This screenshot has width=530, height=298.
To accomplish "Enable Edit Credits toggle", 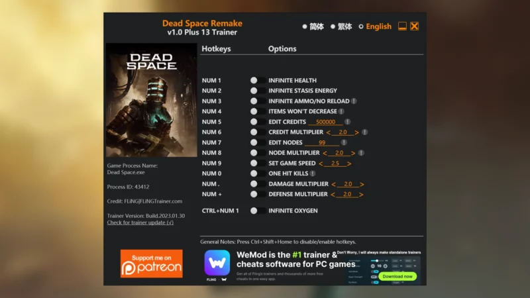I will point(258,122).
